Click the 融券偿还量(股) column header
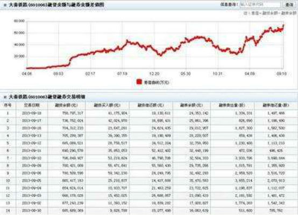Image resolution: width=298 pixels, height=215 pixels. click(276, 105)
